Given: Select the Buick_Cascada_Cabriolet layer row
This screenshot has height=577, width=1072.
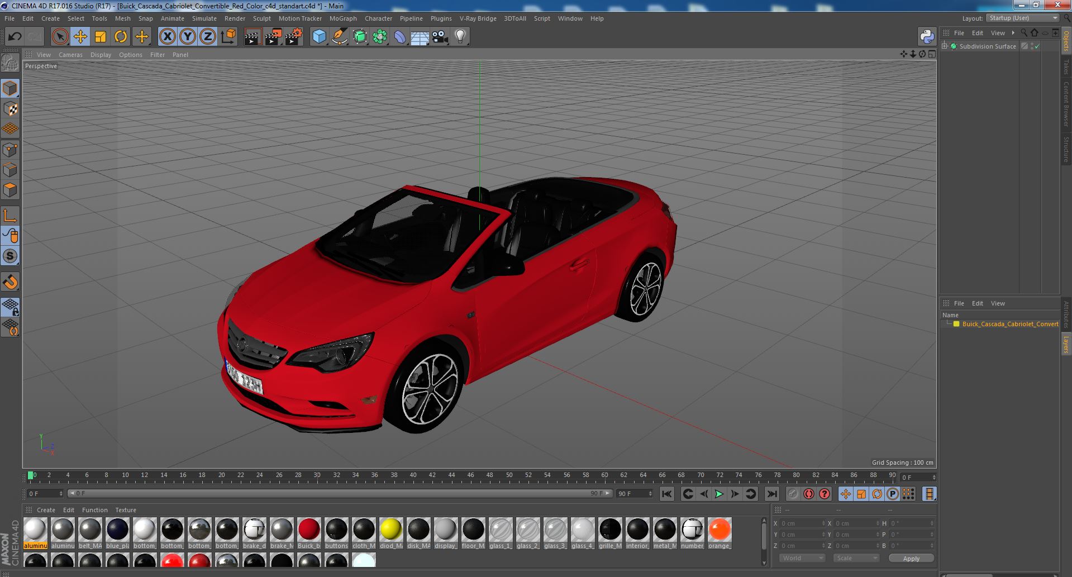Looking at the screenshot, I should [x=1000, y=324].
